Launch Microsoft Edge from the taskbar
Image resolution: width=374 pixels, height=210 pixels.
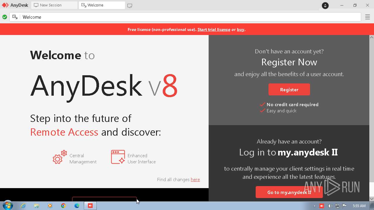click(x=77, y=206)
